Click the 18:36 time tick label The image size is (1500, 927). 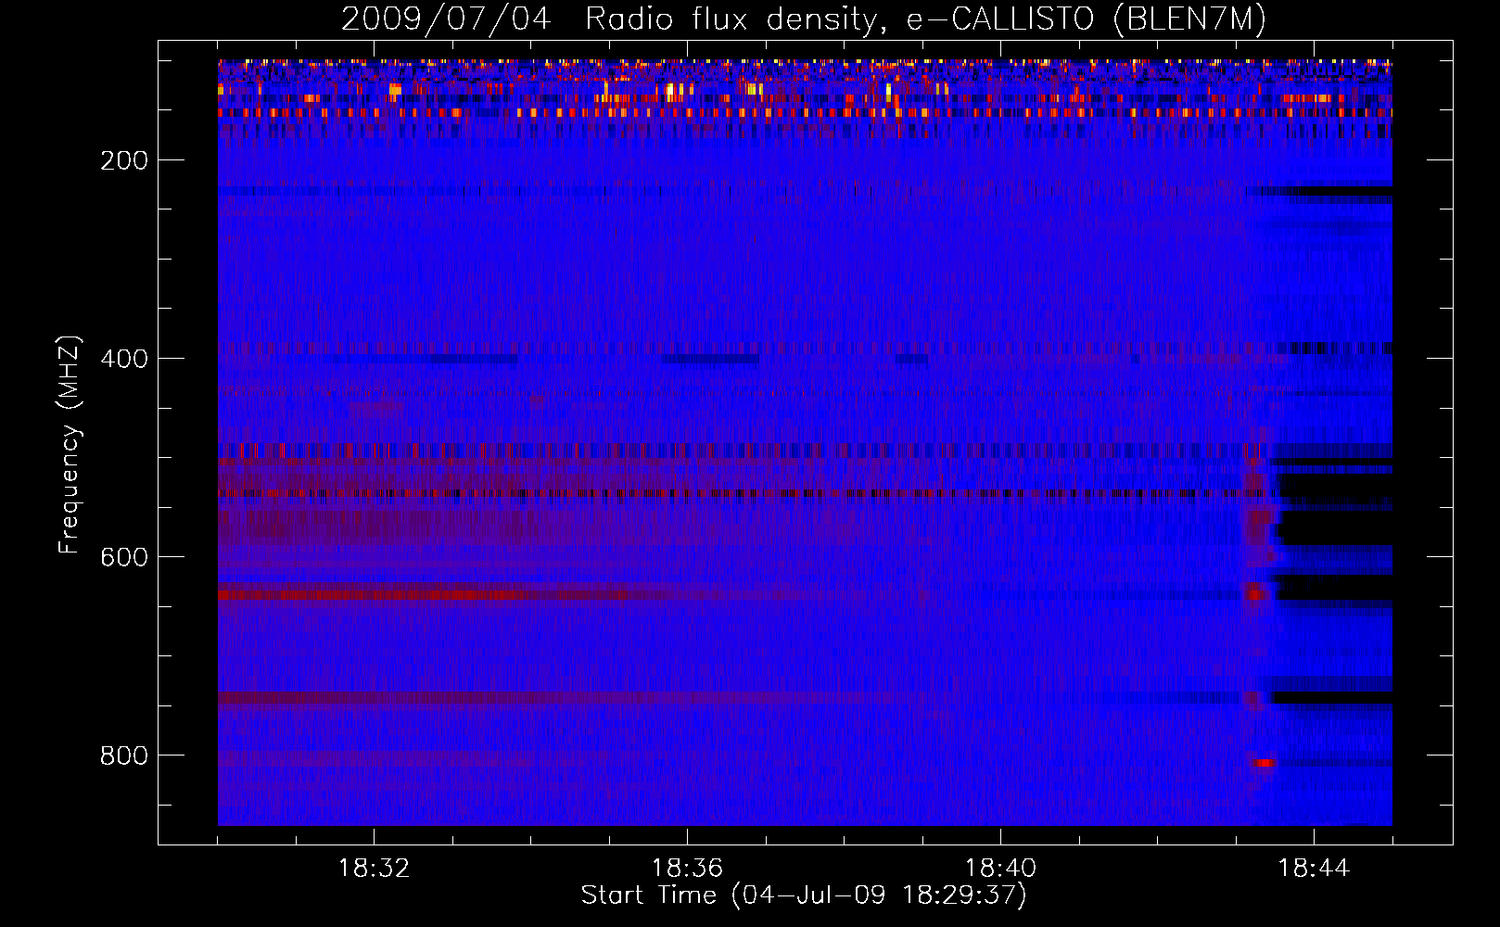coord(687,869)
